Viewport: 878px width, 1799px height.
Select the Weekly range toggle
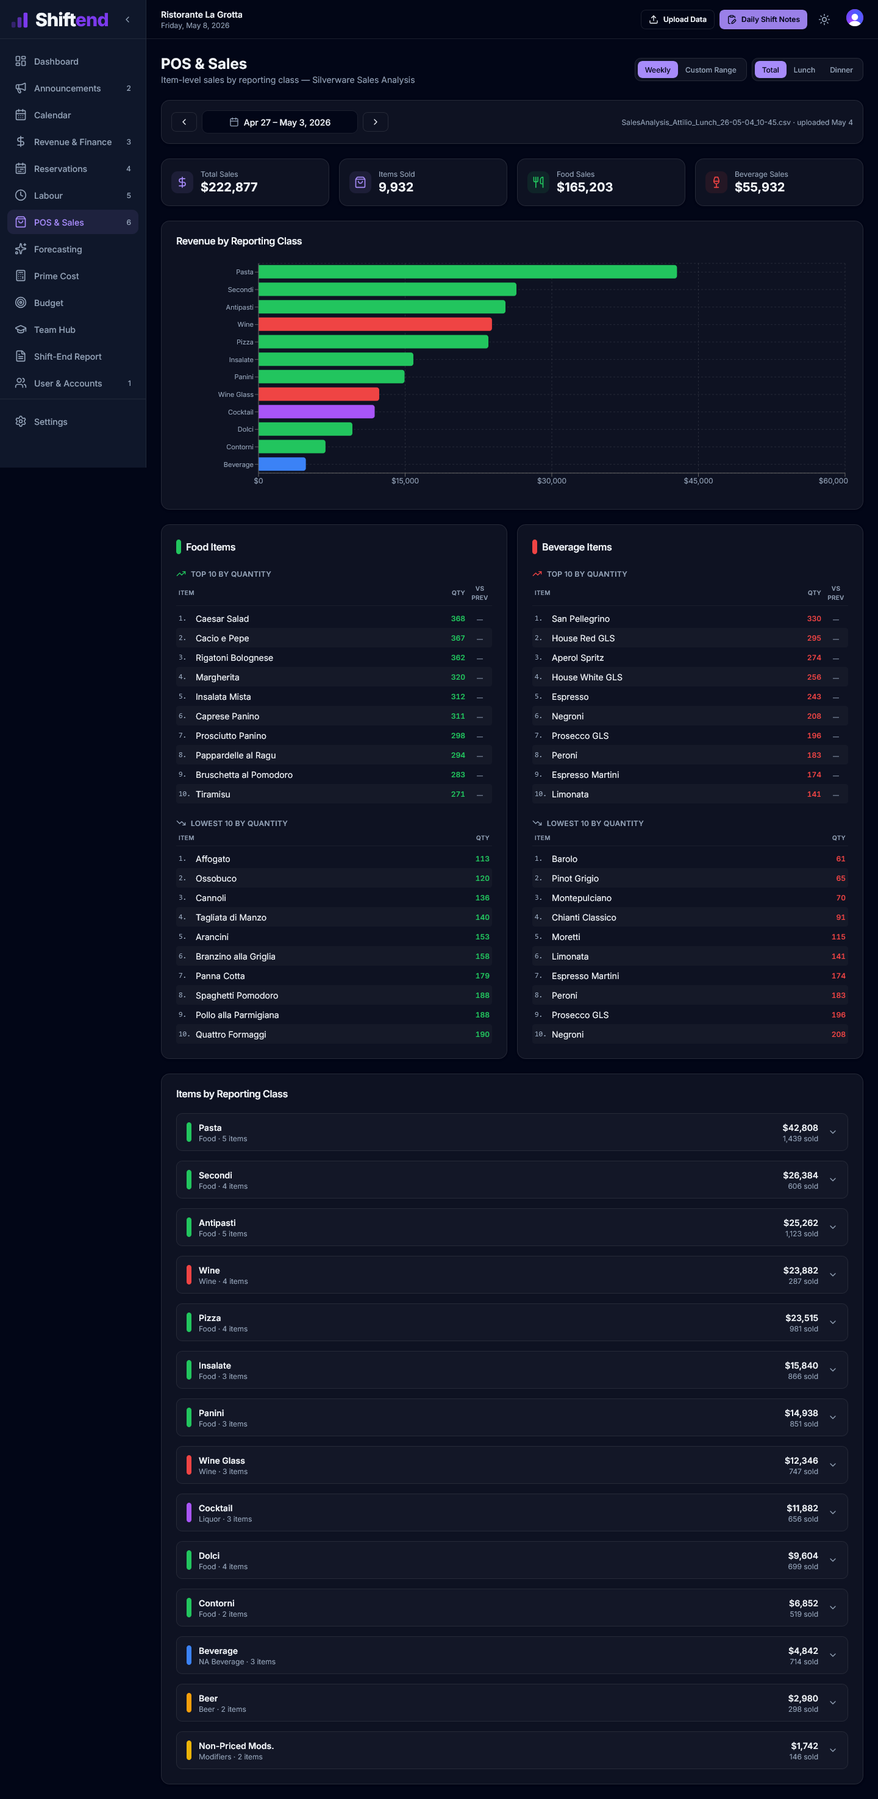click(657, 70)
